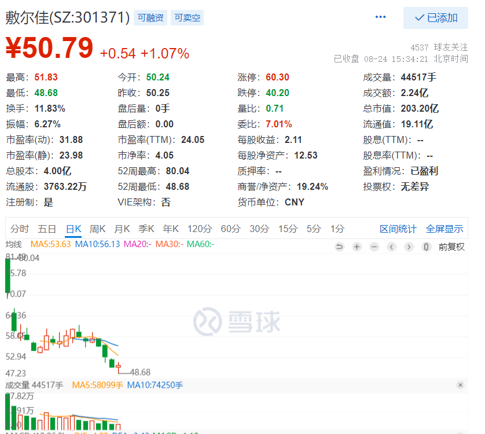The height and width of the screenshot is (434, 485).
Task: Toggle the 已添加 watchlist button
Action: [x=436, y=18]
